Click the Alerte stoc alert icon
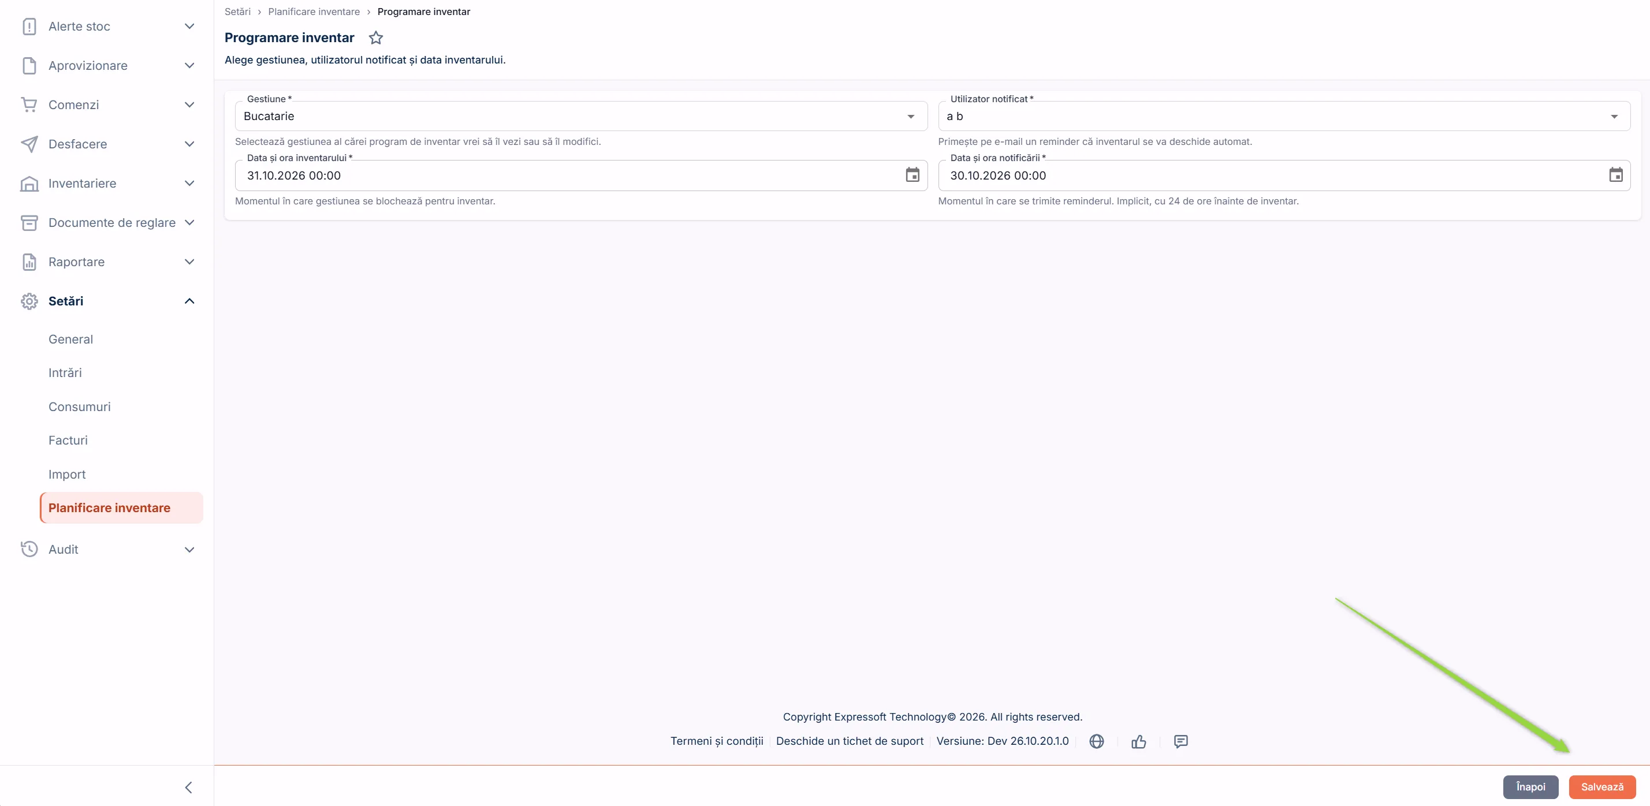This screenshot has width=1650, height=806. tap(29, 26)
